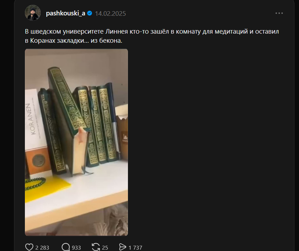Click the 14.02.2025 post date
The width and height of the screenshot is (299, 251).
(x=110, y=14)
